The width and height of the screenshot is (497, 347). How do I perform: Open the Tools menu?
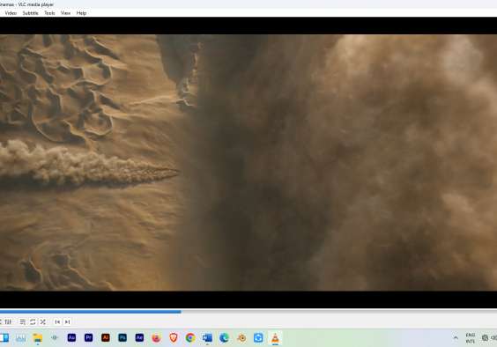point(49,13)
